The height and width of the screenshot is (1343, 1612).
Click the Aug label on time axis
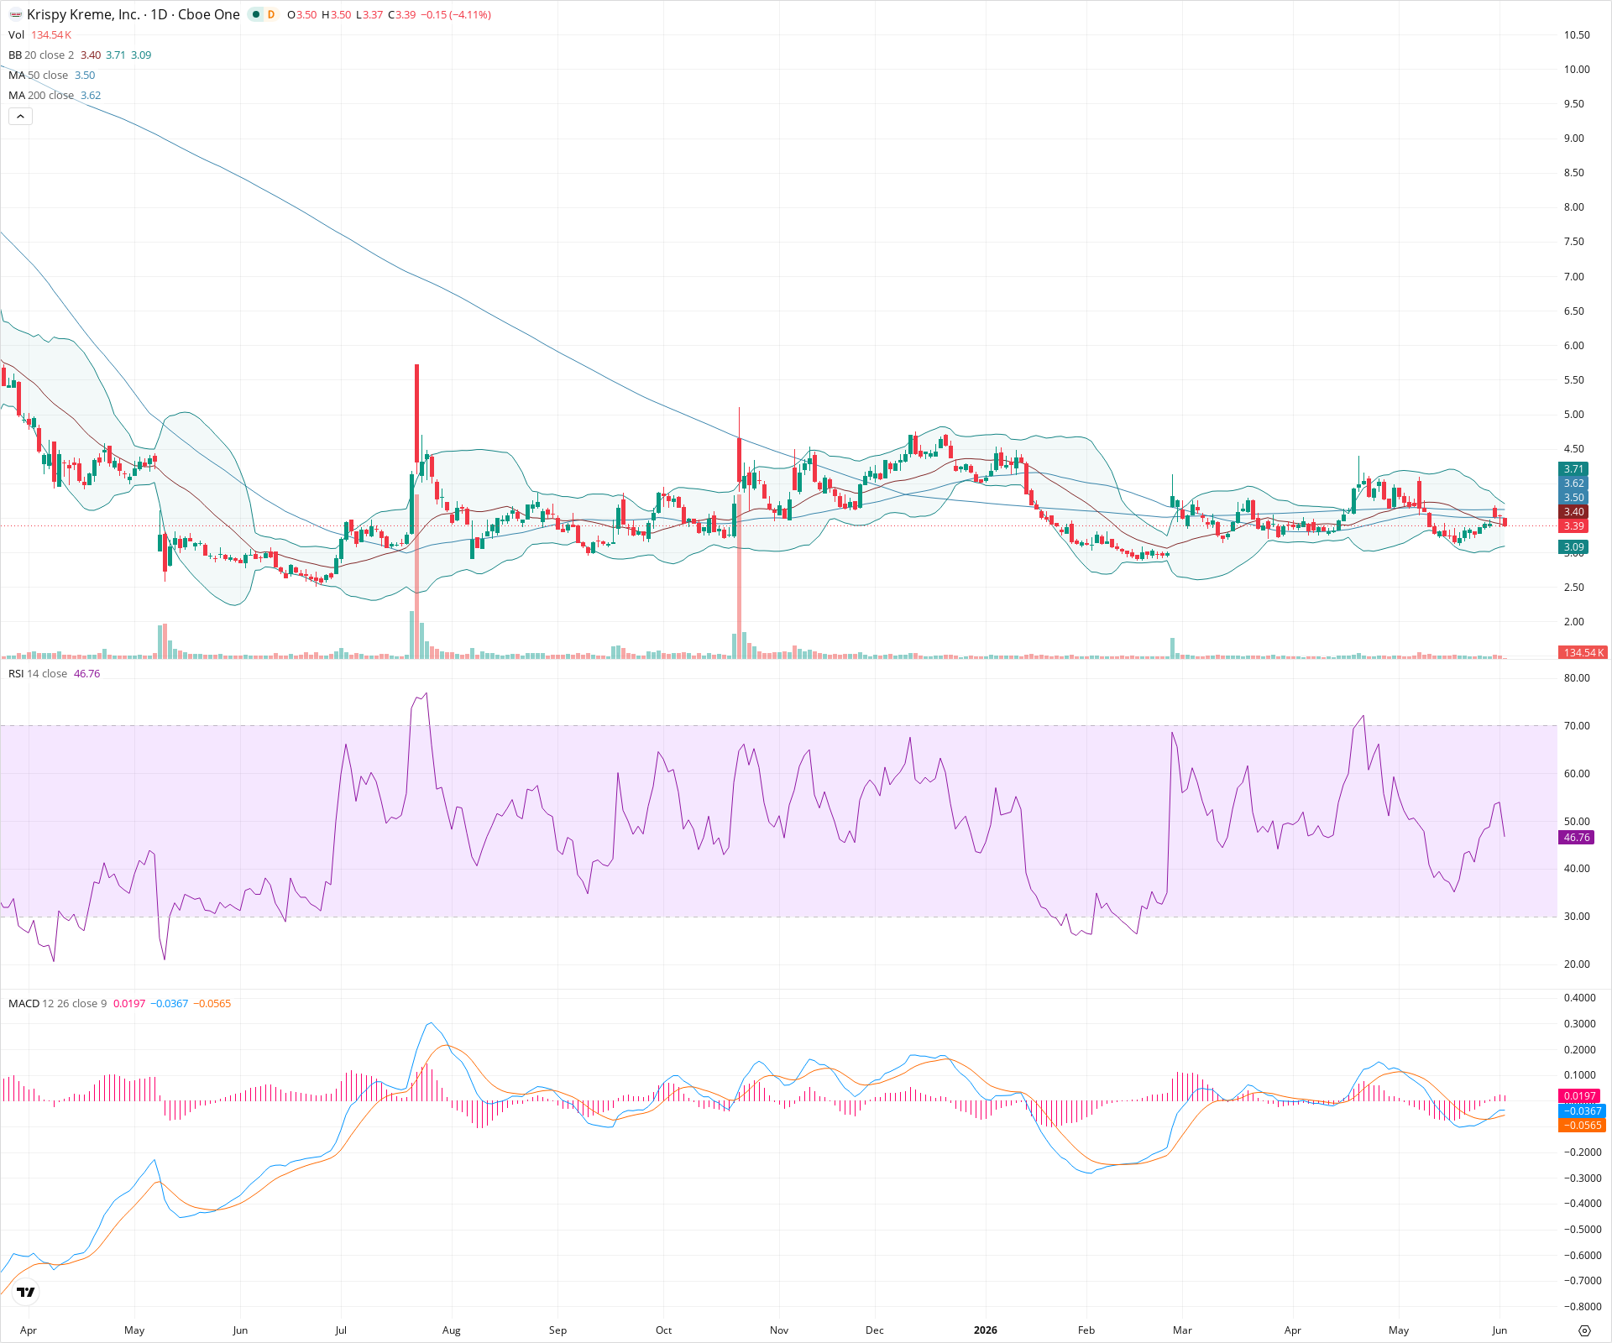pyautogui.click(x=452, y=1330)
